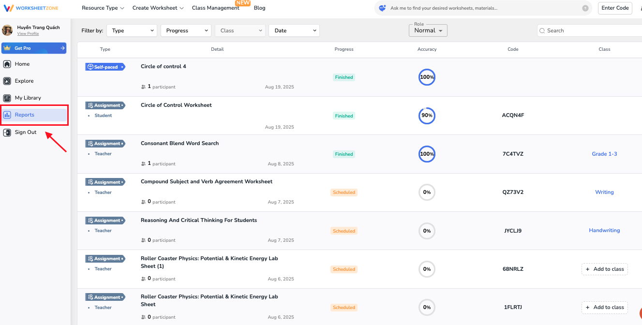Click 100% accuracy ring for Circle of control 4
This screenshot has height=325, width=642.
click(427, 77)
